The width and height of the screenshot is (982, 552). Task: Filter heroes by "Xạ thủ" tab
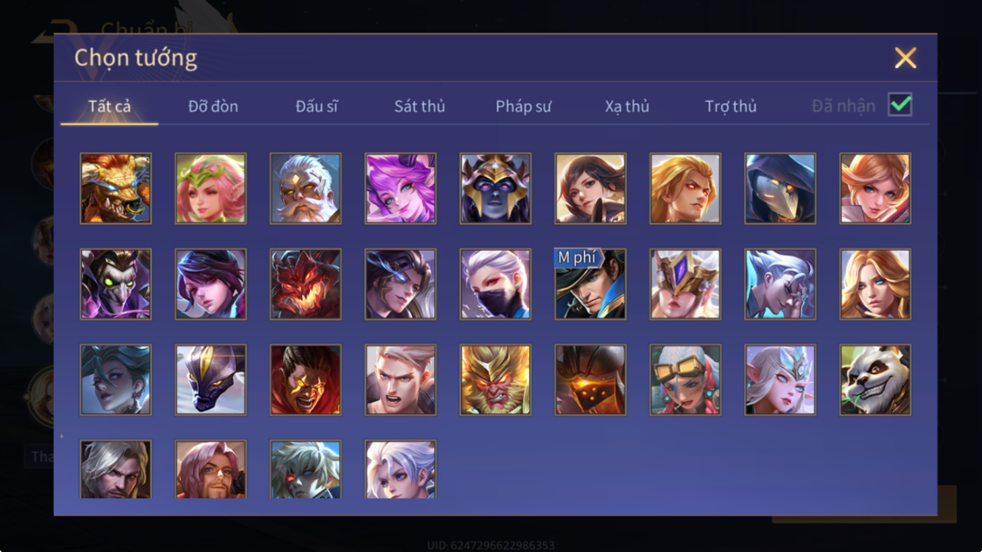pyautogui.click(x=627, y=106)
